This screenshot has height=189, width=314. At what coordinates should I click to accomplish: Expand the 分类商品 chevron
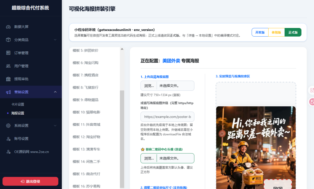55,40
